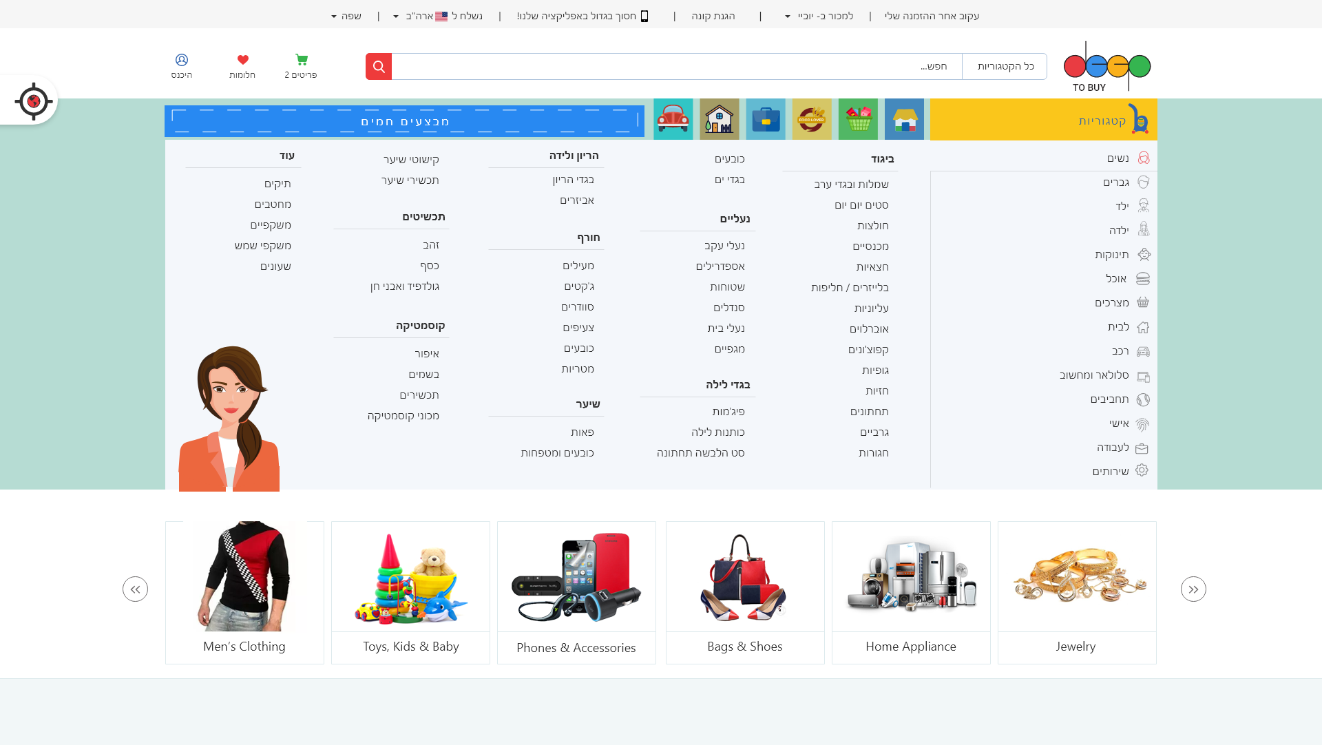Click the basket groceries category icon
The height and width of the screenshot is (745, 1322).
pos(1143,302)
